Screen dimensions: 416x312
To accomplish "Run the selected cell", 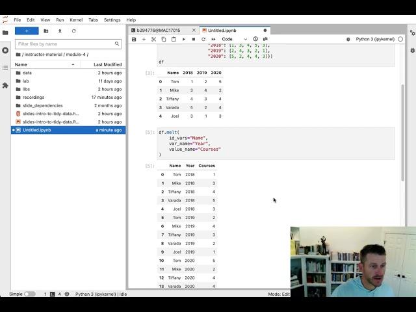I will 183,39.
